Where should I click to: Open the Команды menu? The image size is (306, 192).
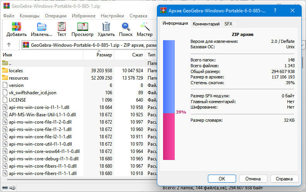click(x=29, y=16)
